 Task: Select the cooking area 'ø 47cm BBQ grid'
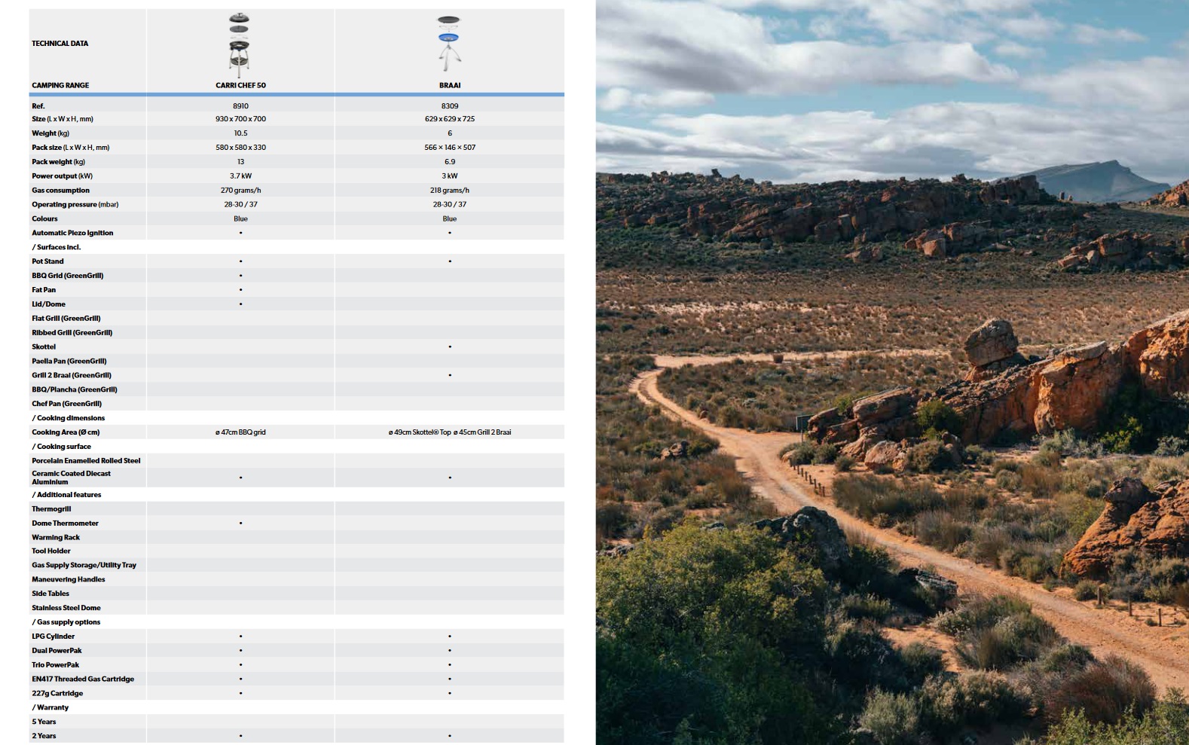coord(240,433)
